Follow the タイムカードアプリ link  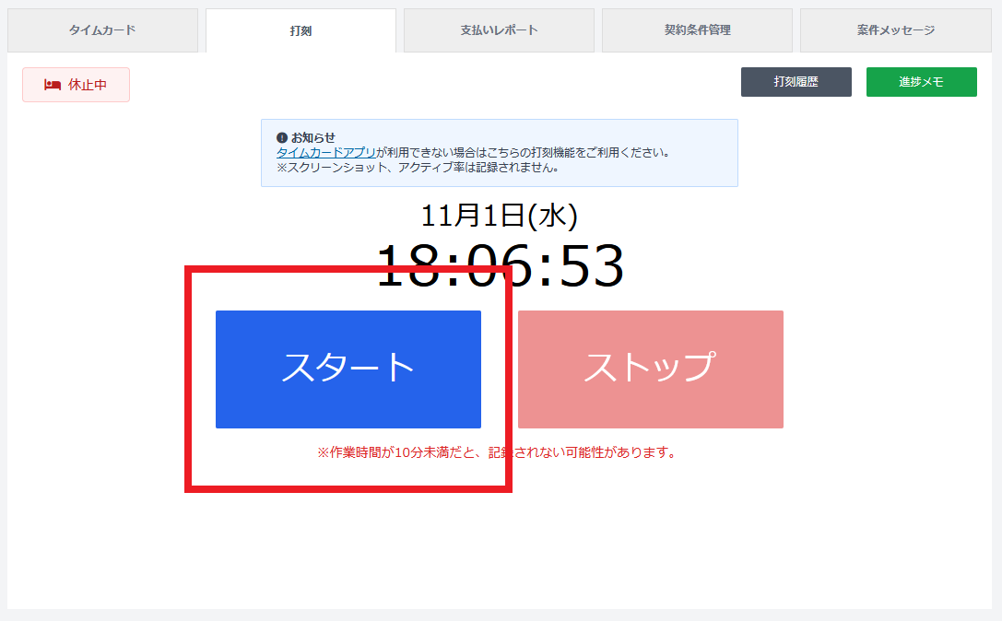(x=325, y=153)
